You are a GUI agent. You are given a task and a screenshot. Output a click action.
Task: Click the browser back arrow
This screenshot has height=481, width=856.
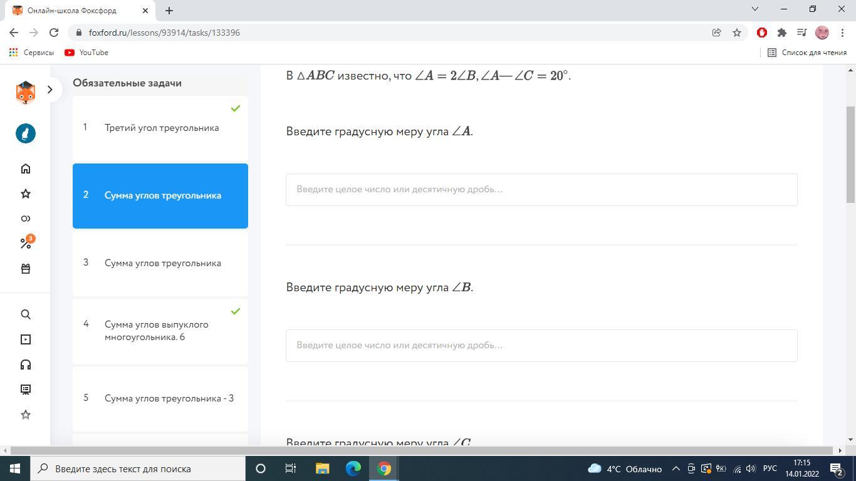pos(14,33)
